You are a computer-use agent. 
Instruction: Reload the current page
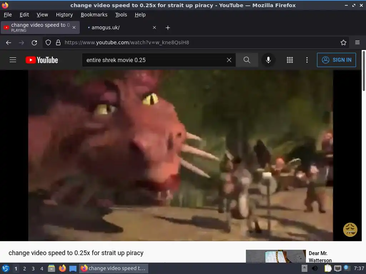34,43
